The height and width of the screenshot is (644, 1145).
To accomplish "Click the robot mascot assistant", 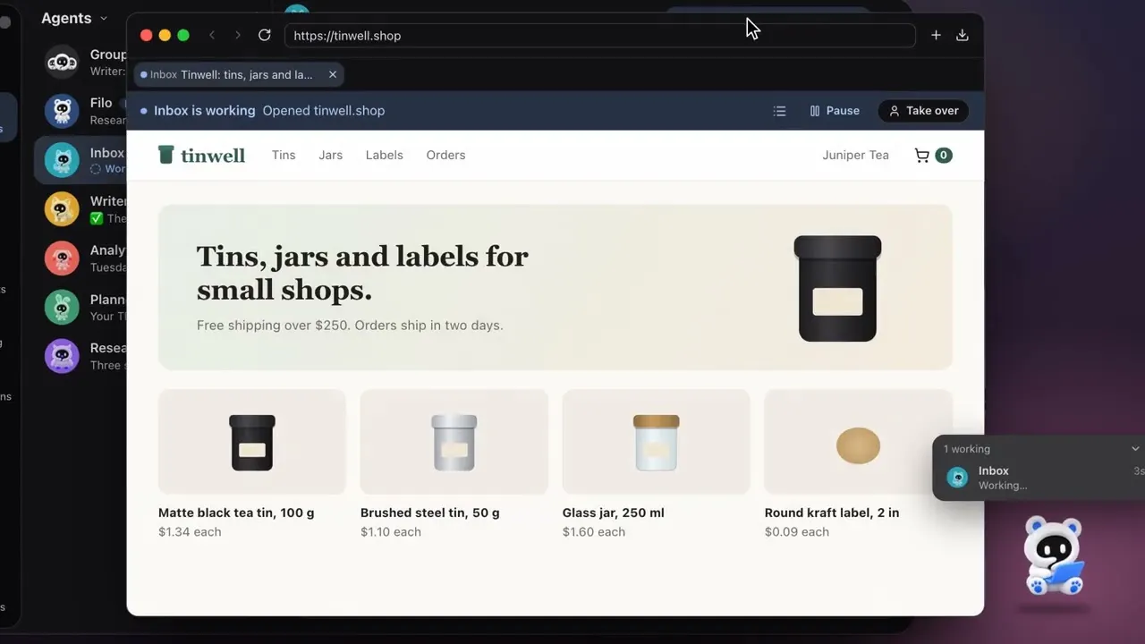I will [1054, 555].
